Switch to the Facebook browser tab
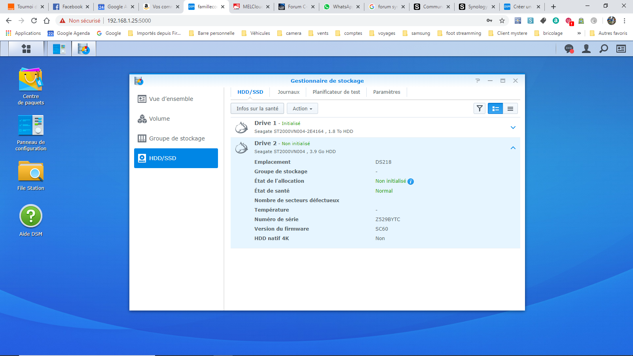The width and height of the screenshot is (633, 356). [71, 7]
